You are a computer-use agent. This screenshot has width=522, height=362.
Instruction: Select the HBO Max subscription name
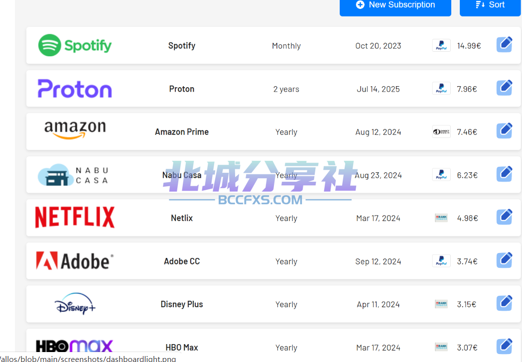[182, 348]
